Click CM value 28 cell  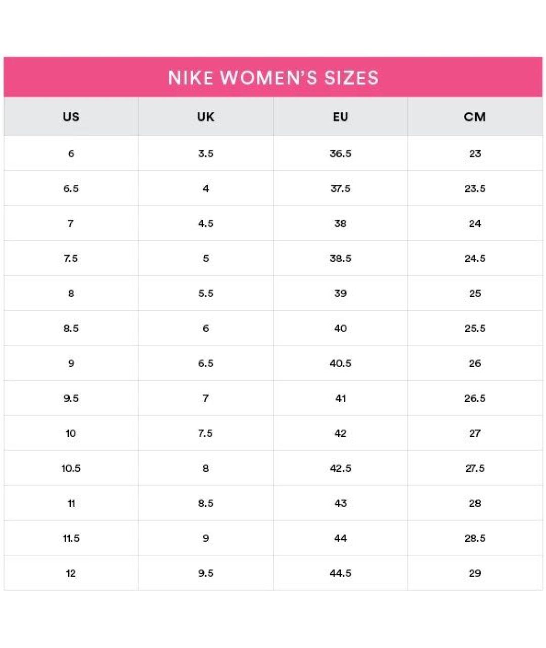475,503
